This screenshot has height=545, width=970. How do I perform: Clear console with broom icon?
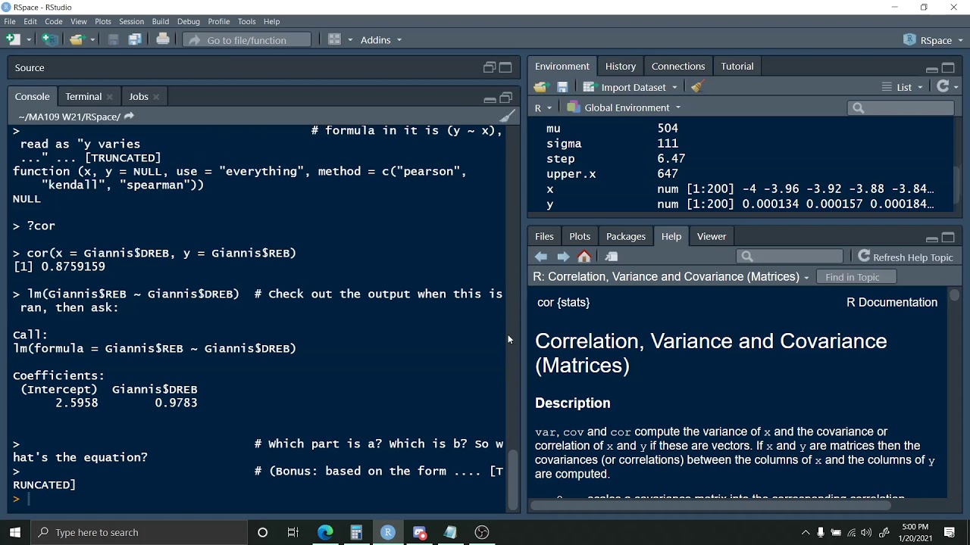[x=507, y=116]
